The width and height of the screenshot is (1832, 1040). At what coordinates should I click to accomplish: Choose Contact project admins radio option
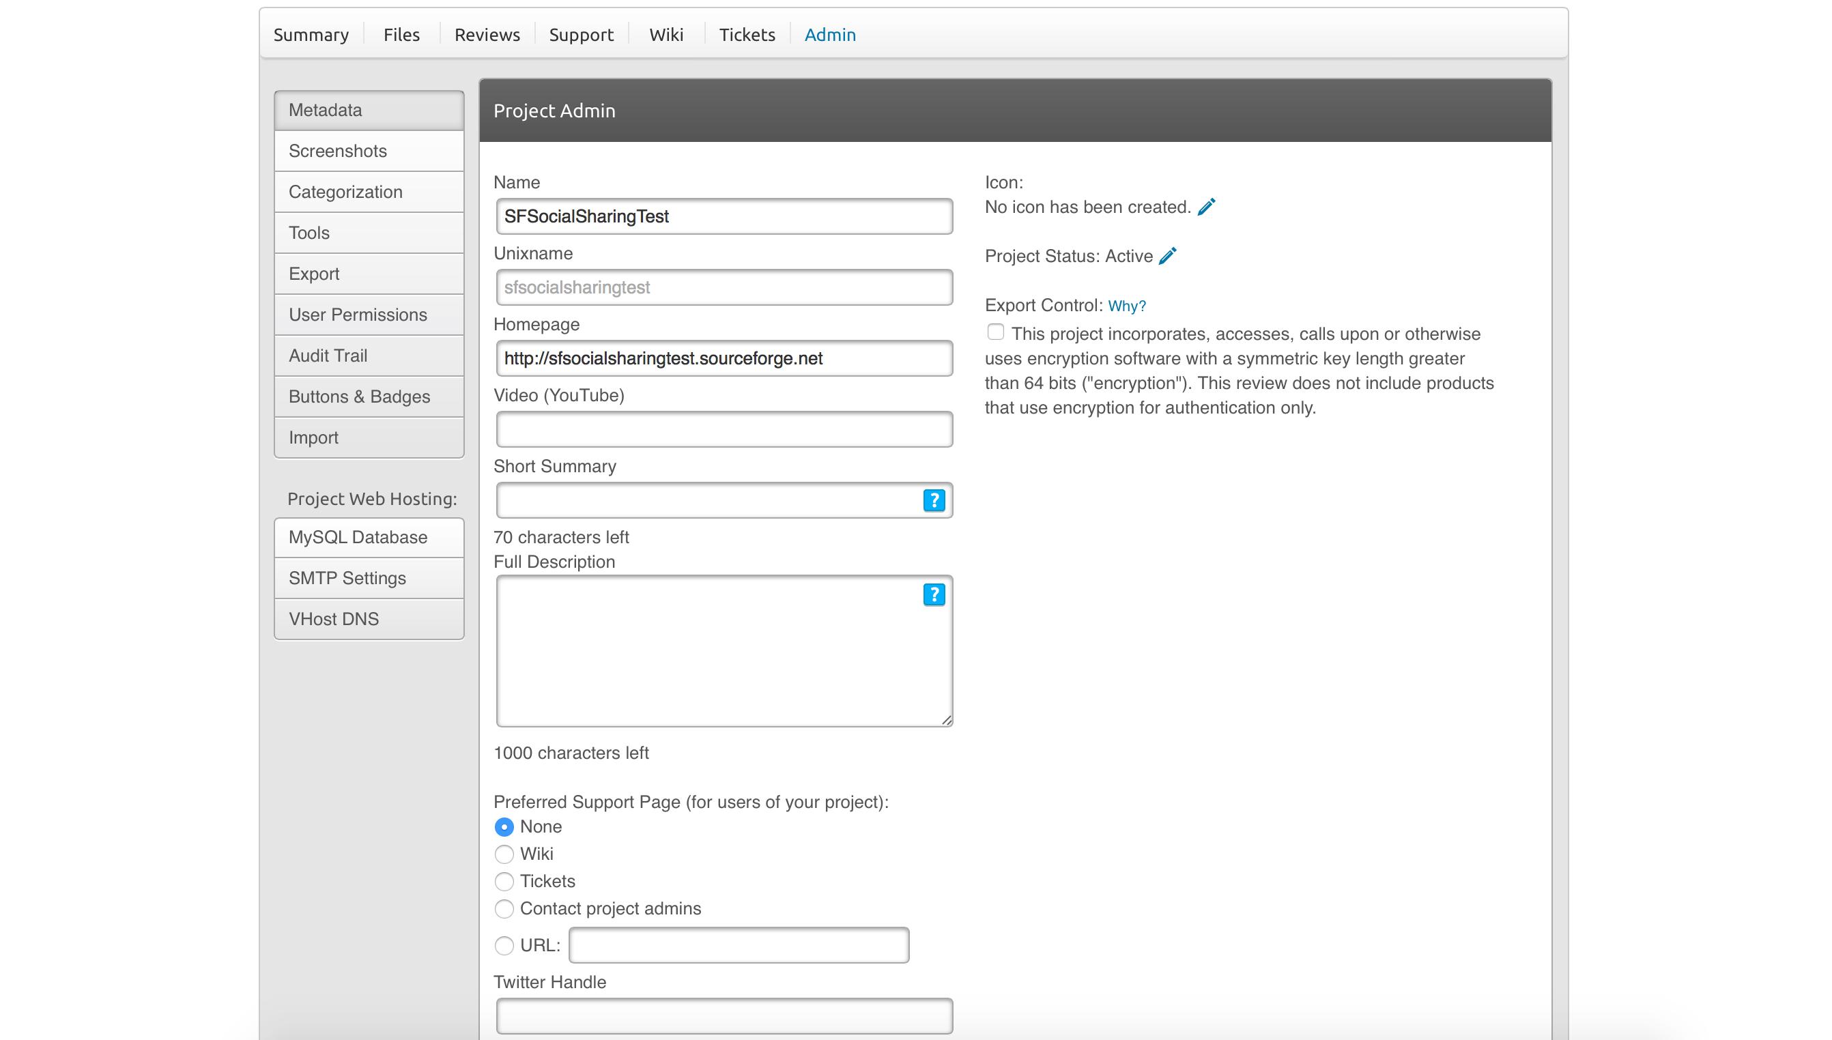(x=504, y=908)
